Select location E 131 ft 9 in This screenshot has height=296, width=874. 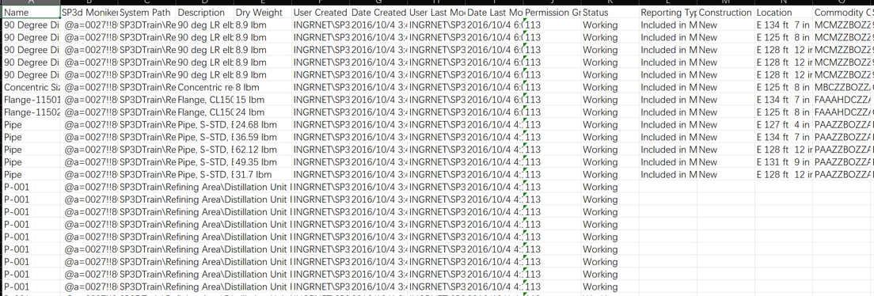pos(785,162)
